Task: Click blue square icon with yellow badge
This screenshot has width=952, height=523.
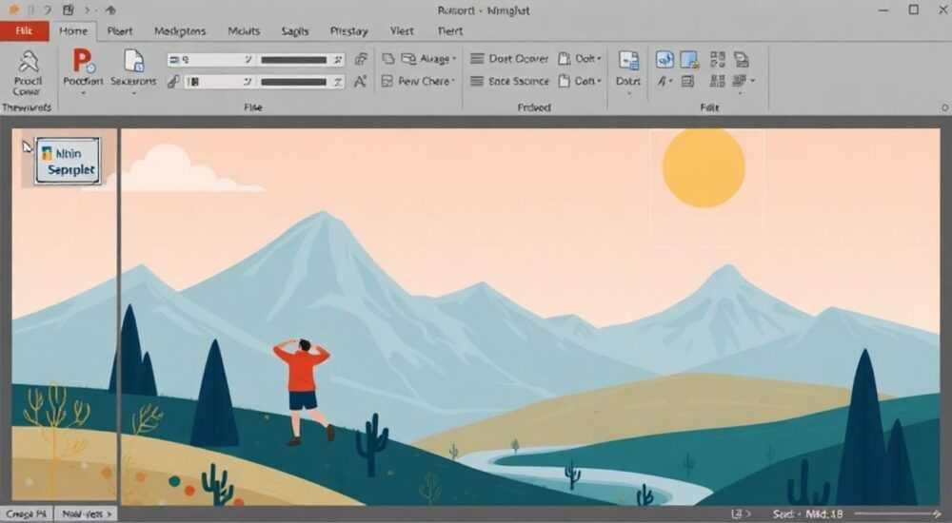Action: point(689,60)
